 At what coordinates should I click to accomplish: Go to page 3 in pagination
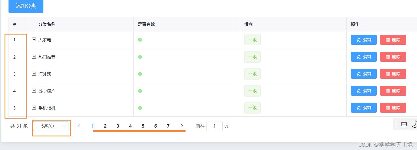(118, 126)
